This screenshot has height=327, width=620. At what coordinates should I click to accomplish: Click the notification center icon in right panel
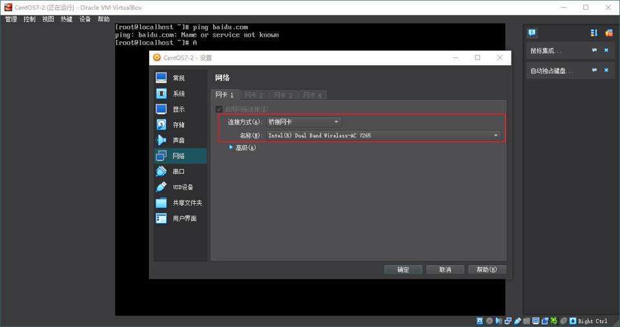[x=532, y=33]
